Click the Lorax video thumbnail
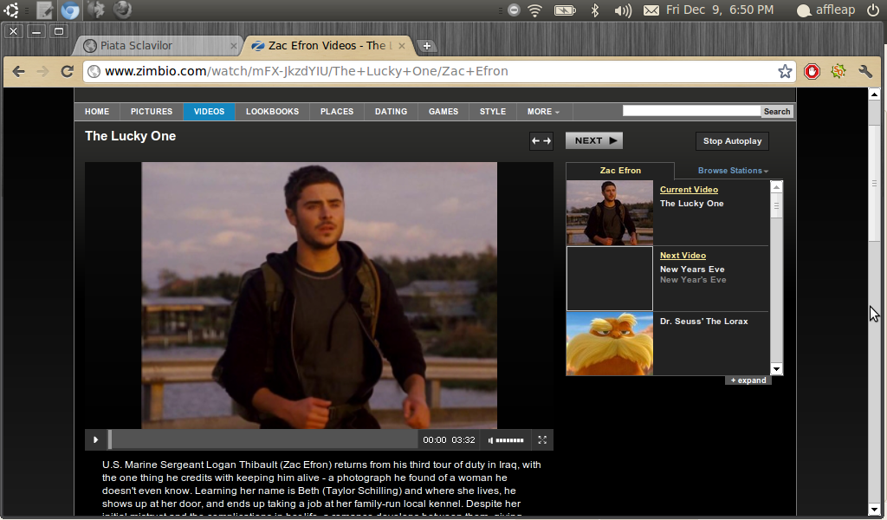 coord(609,343)
